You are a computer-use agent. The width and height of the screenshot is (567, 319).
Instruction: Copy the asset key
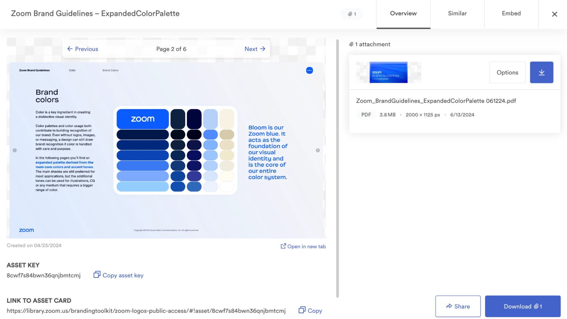click(119, 275)
